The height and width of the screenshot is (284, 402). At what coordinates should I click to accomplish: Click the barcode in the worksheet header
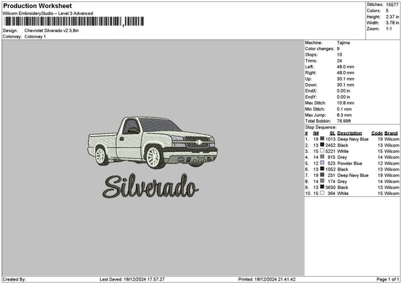63,22
